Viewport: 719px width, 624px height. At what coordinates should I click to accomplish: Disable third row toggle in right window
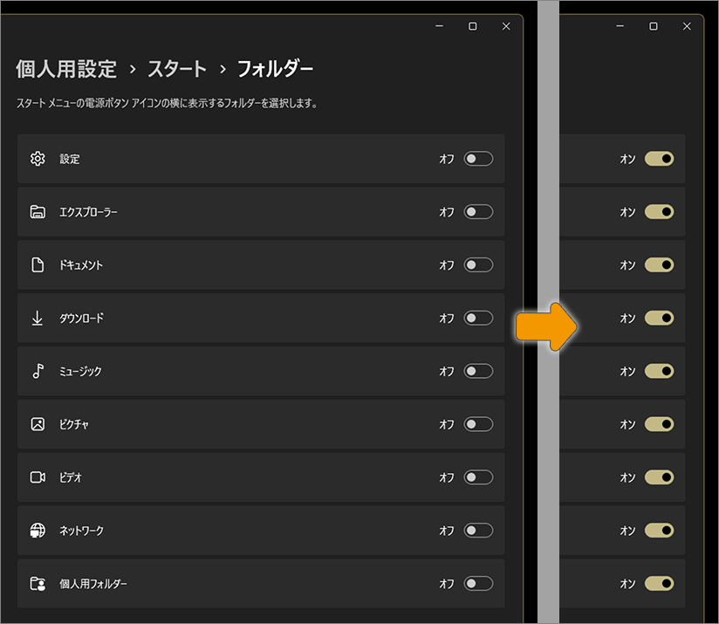tap(659, 265)
